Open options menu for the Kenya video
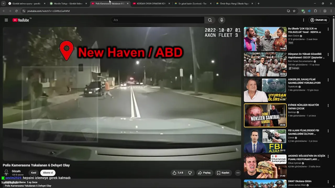 pyautogui.click(x=328, y=29)
